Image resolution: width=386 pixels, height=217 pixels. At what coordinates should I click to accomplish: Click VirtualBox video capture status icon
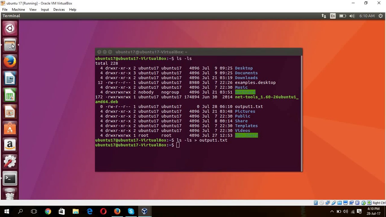coord(351,203)
